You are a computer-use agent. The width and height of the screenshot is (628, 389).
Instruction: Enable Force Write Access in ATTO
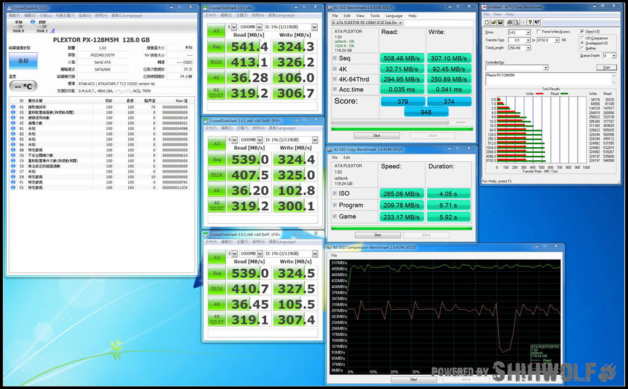point(538,32)
